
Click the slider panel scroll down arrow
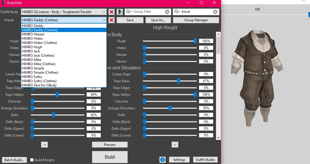click(x=218, y=138)
